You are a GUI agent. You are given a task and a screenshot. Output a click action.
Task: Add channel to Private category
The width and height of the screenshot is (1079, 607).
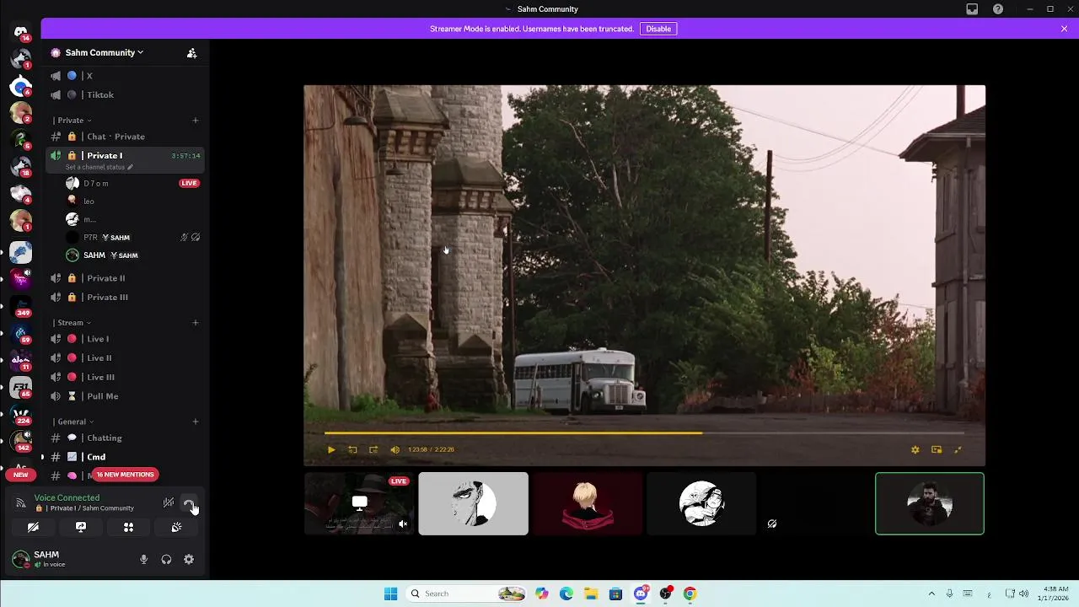click(196, 120)
